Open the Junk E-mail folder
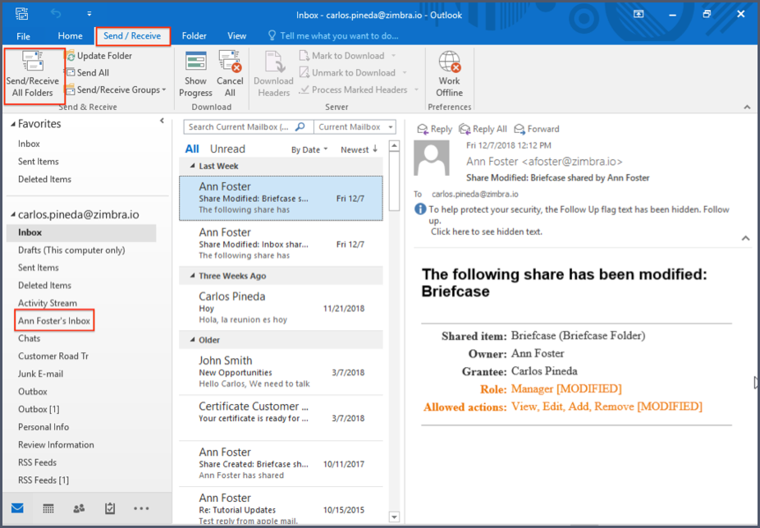The height and width of the screenshot is (528, 760). 41,374
